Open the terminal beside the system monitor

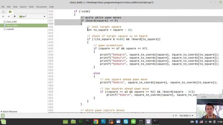[x=88, y=122]
